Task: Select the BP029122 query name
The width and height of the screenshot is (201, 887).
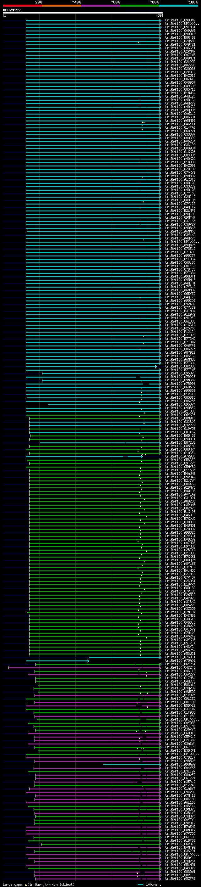Action: 12,10
